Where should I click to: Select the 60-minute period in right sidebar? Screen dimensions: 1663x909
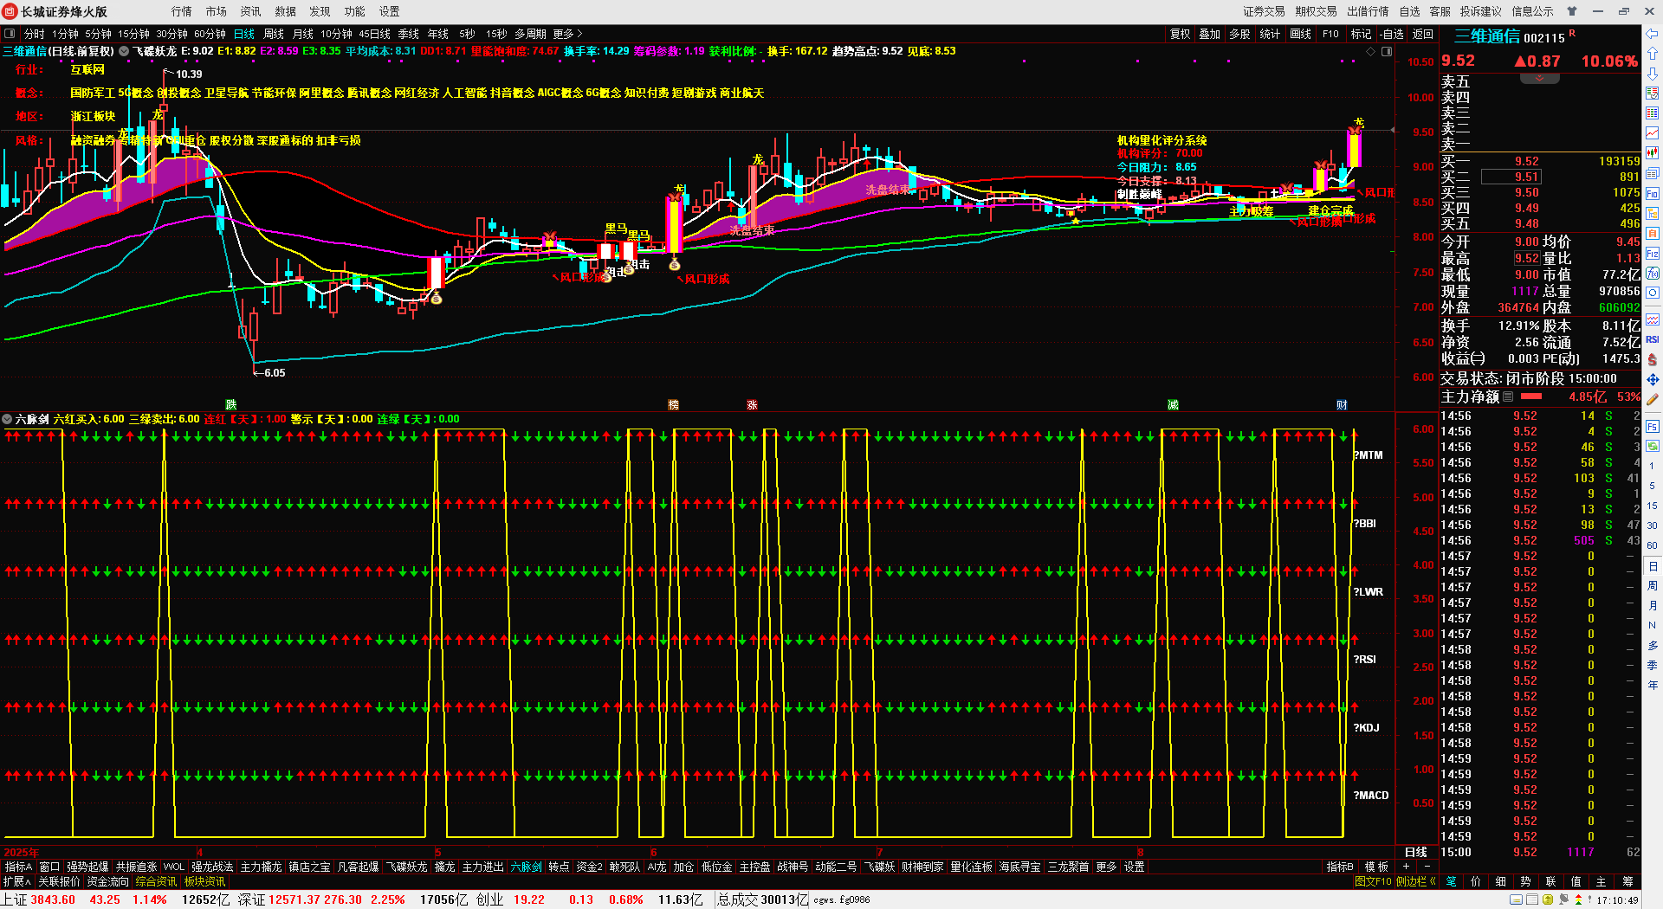pos(1653,545)
